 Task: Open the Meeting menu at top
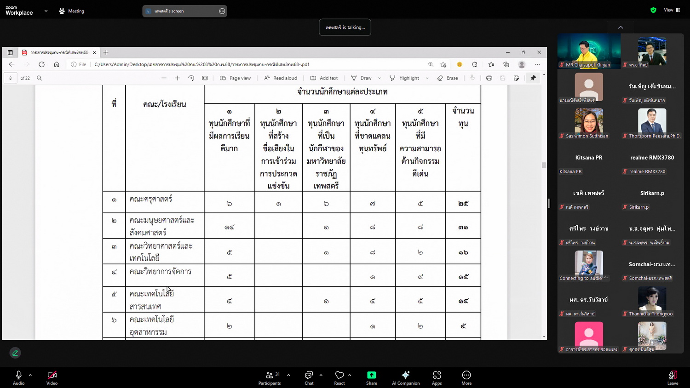point(72,11)
